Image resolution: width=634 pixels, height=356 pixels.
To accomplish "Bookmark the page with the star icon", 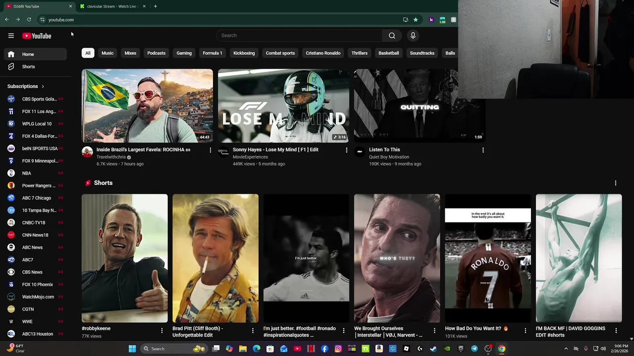I will pos(416,20).
